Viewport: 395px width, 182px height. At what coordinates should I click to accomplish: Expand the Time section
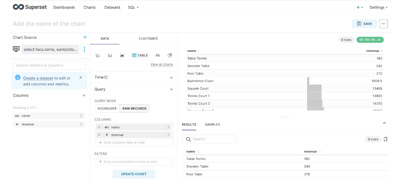click(x=171, y=78)
